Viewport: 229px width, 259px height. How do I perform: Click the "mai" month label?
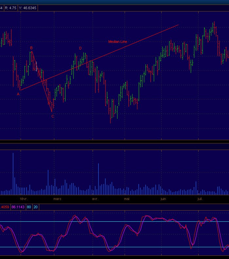[x=127, y=199]
